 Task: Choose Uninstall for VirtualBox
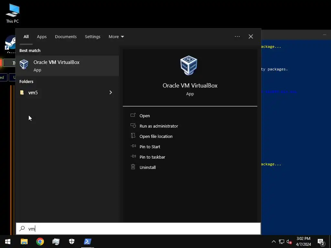(147, 168)
